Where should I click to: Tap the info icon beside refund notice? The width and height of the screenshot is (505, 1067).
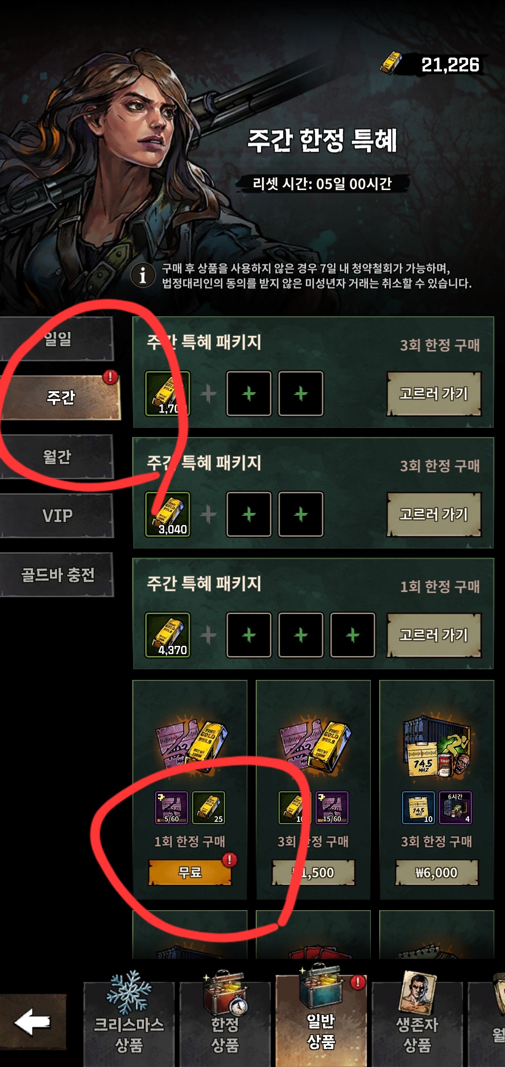pos(143,275)
